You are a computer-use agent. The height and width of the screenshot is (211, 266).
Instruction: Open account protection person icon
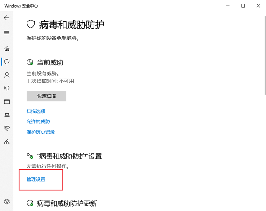point(7,75)
